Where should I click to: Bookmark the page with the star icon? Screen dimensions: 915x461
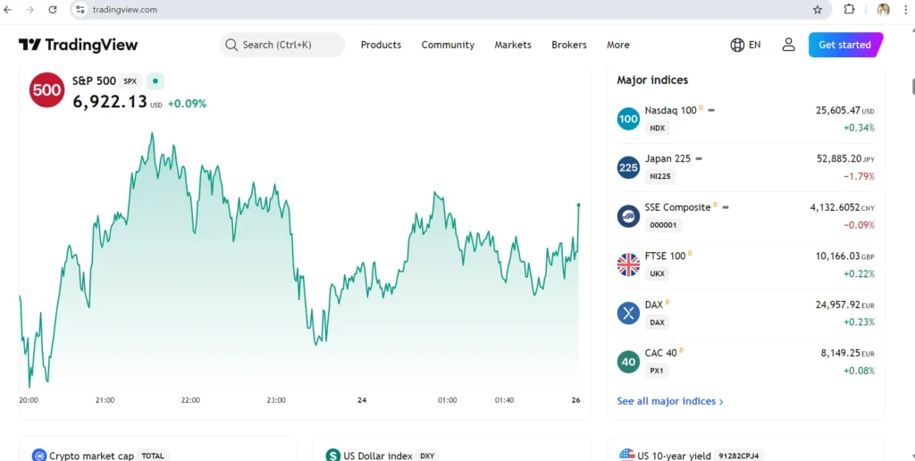[x=818, y=9]
